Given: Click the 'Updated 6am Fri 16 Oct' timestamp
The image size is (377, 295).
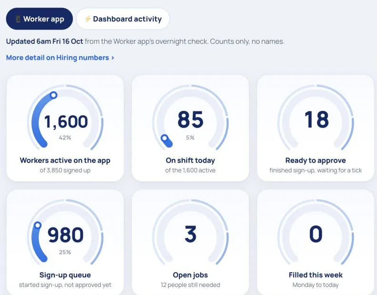Looking at the screenshot, I should (44, 41).
